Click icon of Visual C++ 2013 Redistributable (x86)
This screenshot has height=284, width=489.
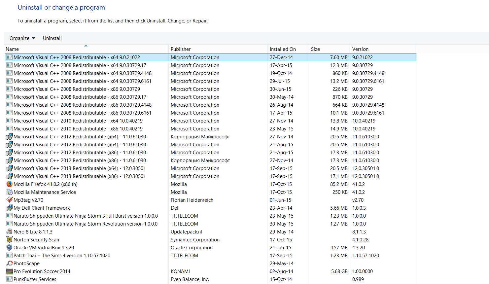[x=9, y=176]
